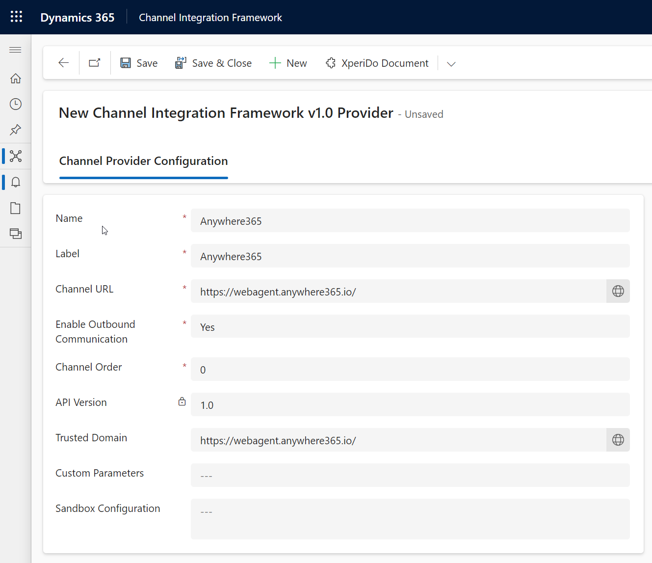The image size is (652, 563).
Task: Click into the Trusted Domain field
Action: coord(398,440)
